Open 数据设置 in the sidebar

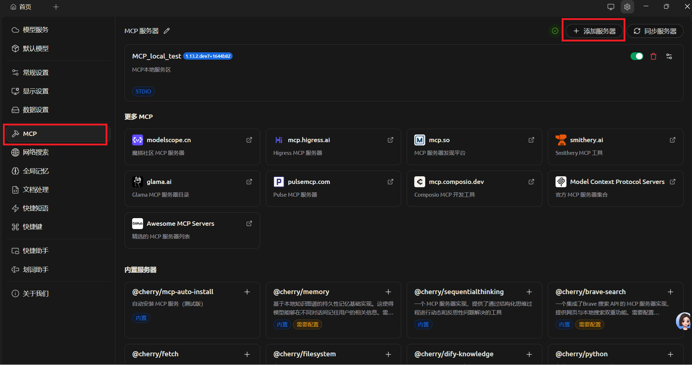click(x=58, y=109)
